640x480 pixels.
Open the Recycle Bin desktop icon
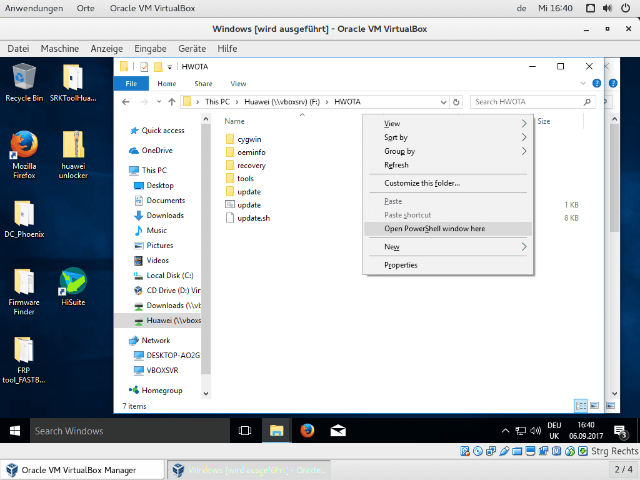tap(24, 82)
